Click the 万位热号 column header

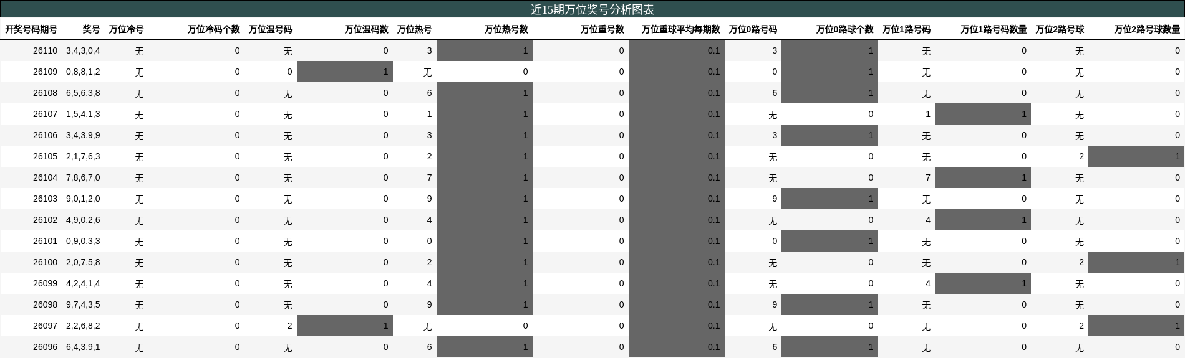click(414, 29)
